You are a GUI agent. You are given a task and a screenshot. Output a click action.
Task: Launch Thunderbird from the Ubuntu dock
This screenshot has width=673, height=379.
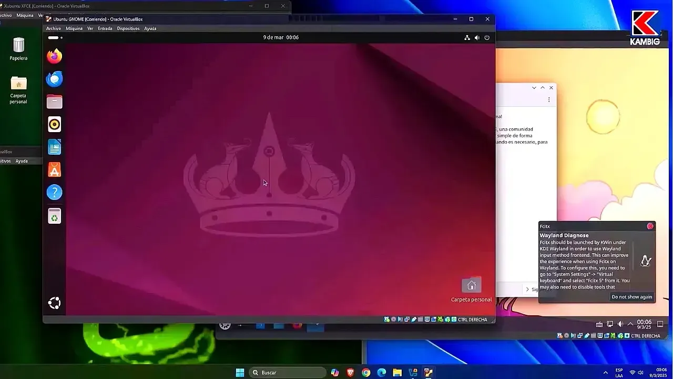(x=55, y=78)
